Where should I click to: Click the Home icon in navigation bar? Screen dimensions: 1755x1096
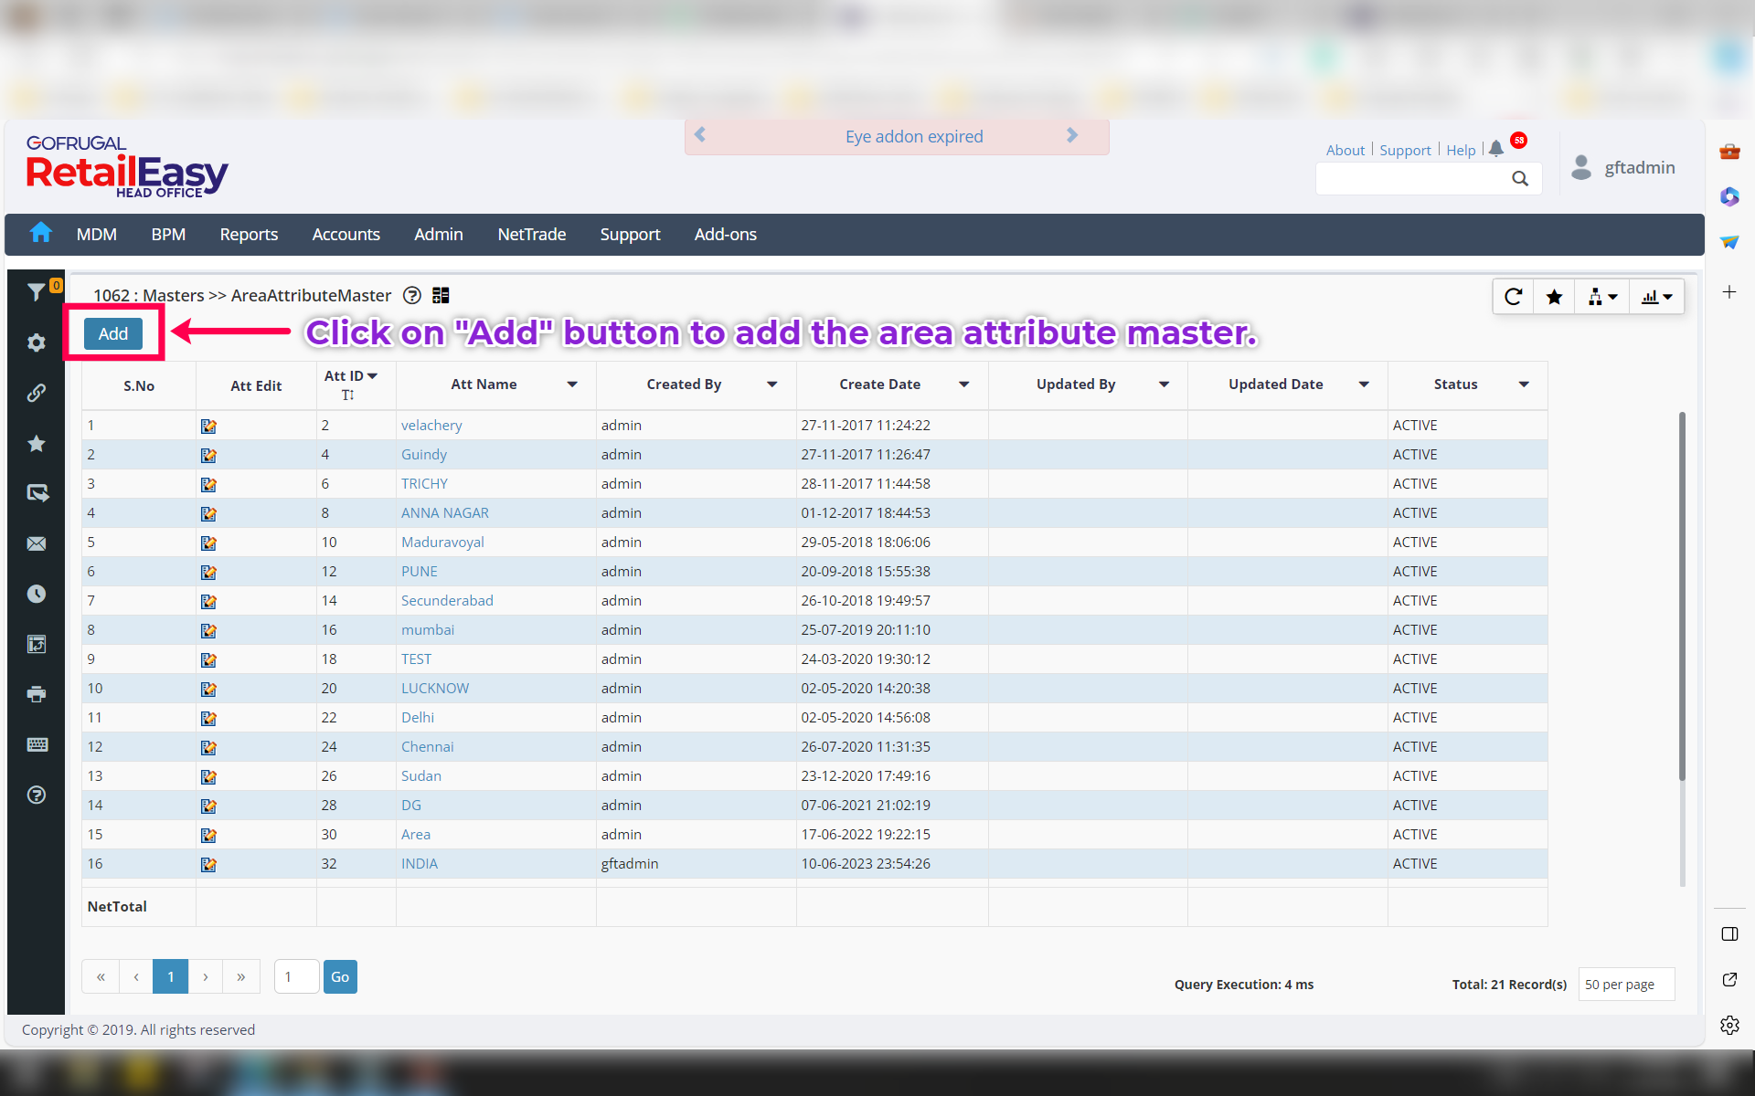pos(41,233)
